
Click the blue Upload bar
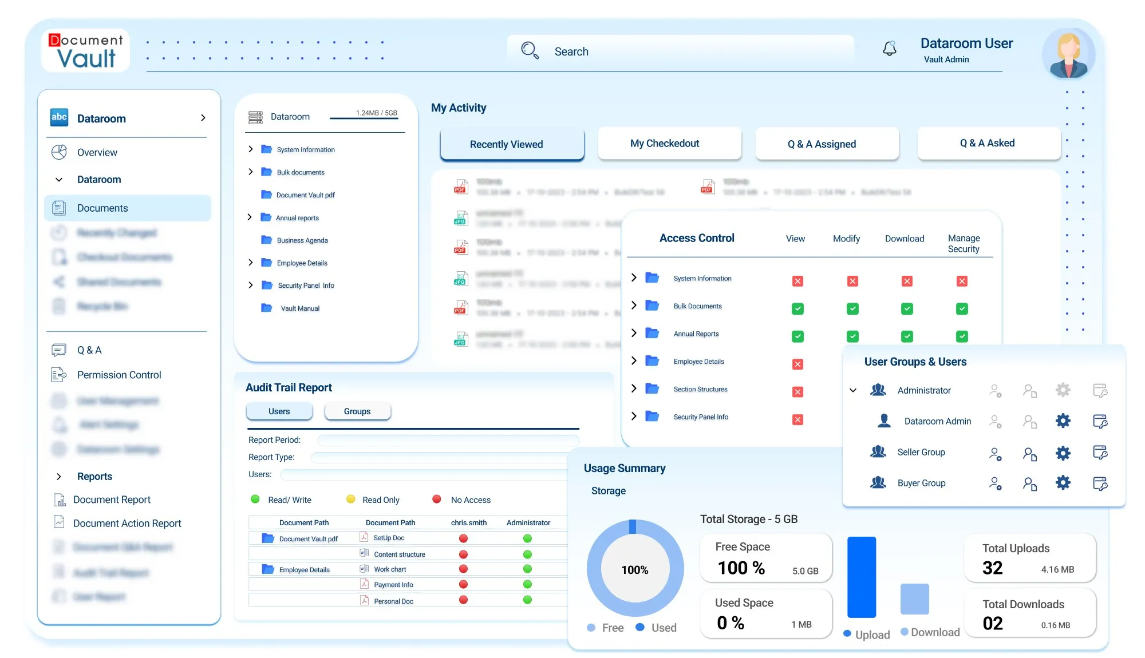[862, 577]
